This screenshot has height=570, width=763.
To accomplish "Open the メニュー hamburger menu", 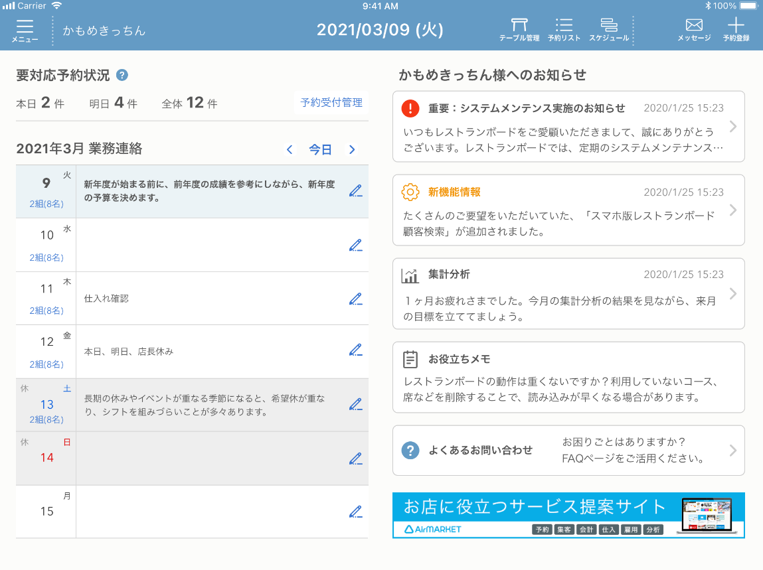I will tap(25, 31).
